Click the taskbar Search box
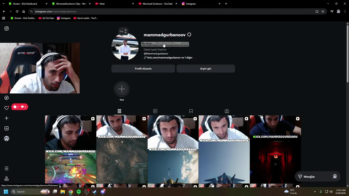This screenshot has height=196, width=349. (x=30, y=192)
